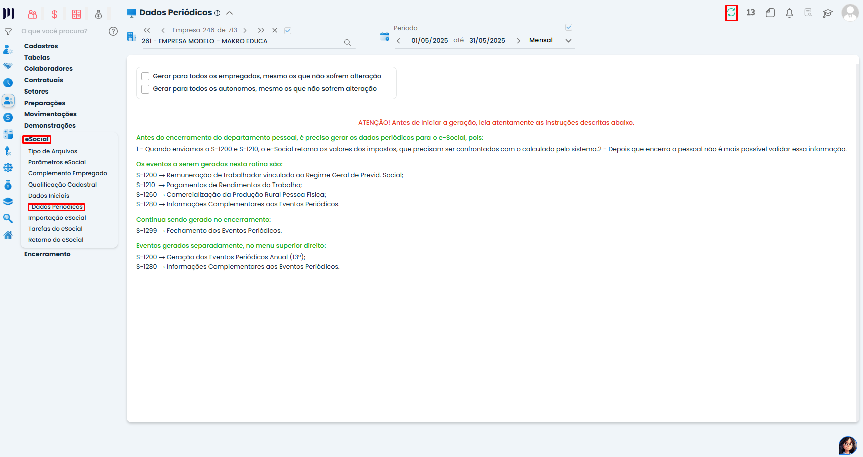Screen dimensions: 863x457
Task: Advance to the next period arrow
Action: tap(518, 41)
